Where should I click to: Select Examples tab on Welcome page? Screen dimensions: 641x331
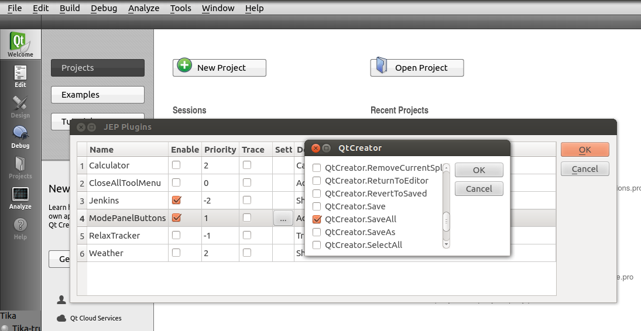coord(98,95)
